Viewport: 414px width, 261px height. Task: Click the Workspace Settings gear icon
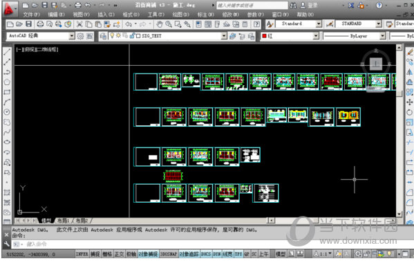80,36
